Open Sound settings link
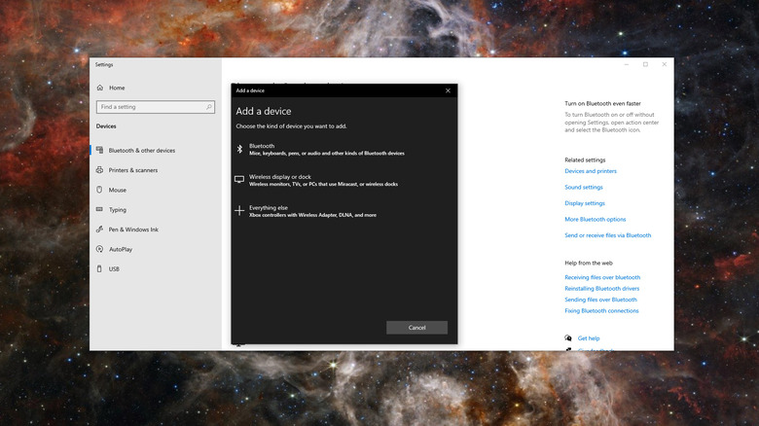 [583, 187]
